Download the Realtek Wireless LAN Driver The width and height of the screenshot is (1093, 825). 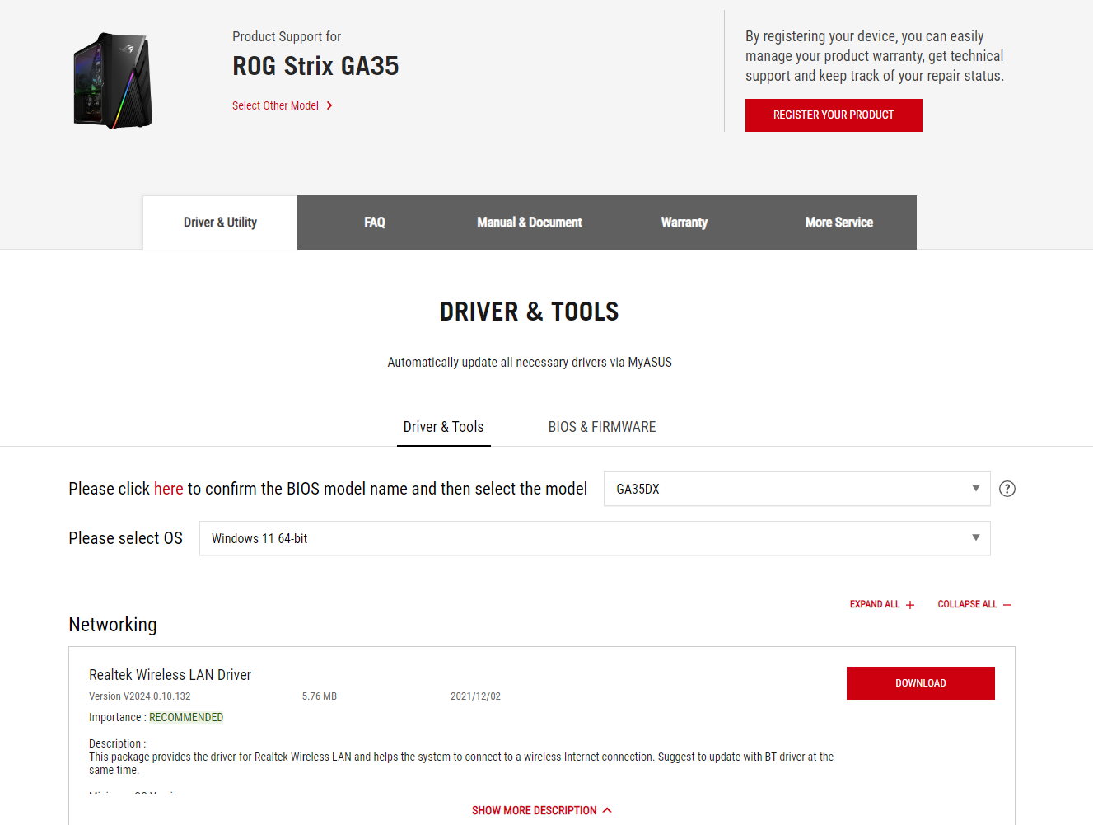[x=921, y=683]
